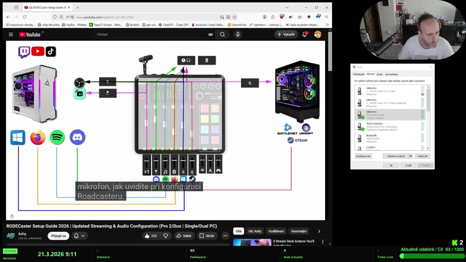
Task: Select the Vše filter chip
Action: (x=238, y=231)
